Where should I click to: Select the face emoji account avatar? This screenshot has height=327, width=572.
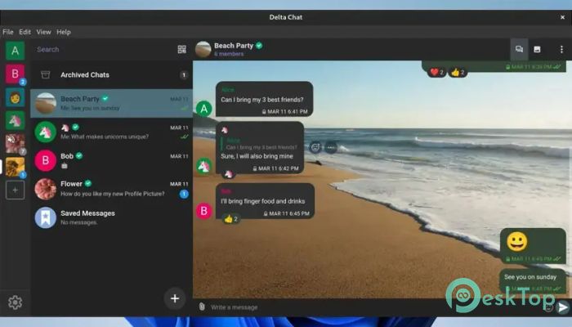click(x=15, y=97)
